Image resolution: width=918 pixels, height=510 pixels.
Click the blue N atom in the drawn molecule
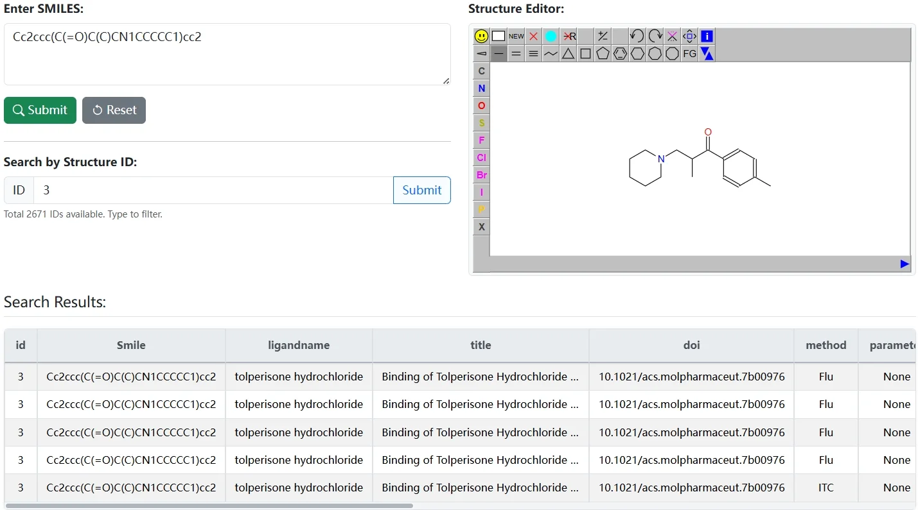pos(661,159)
